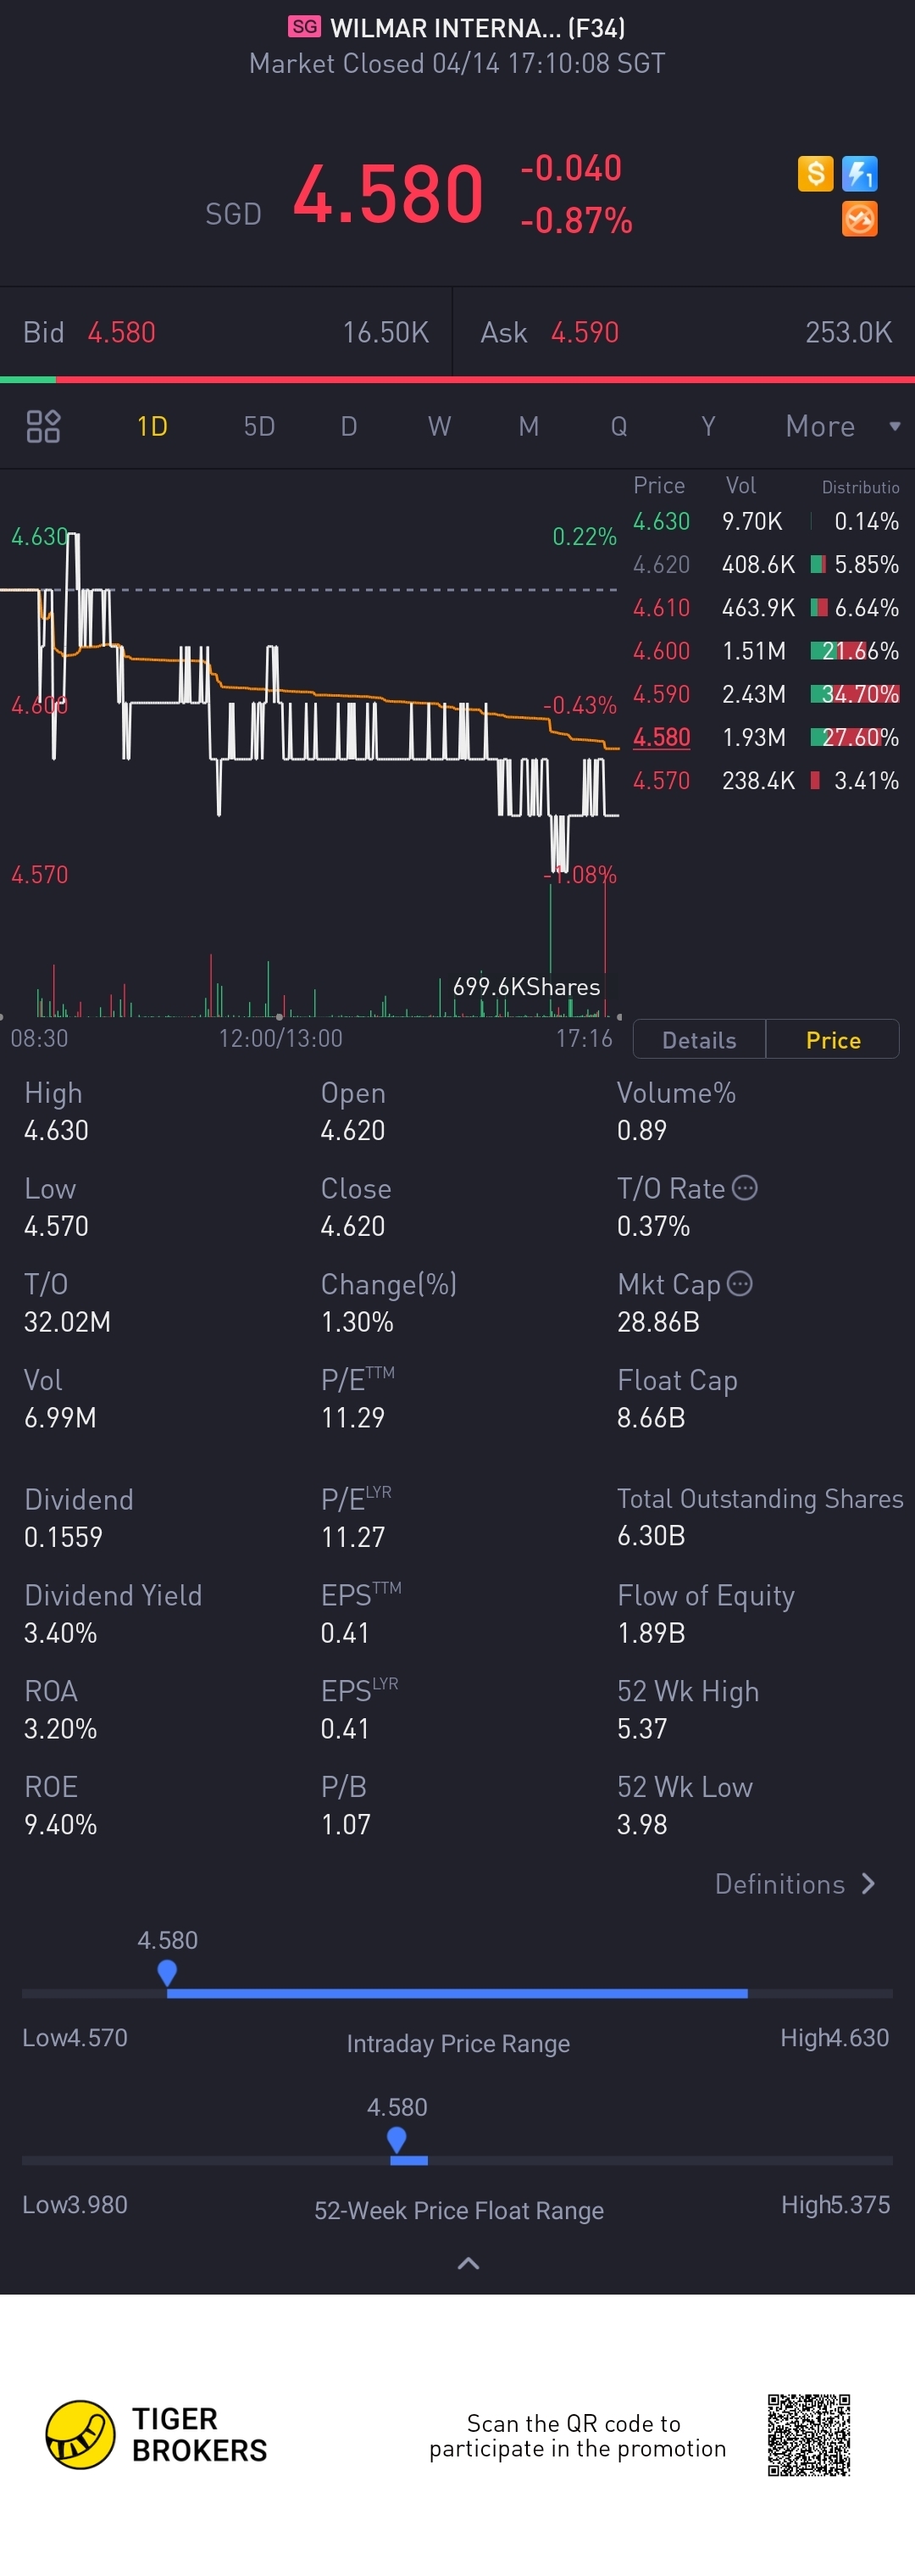
Task: Tap the orange no-short-selling badge
Action: tap(859, 219)
